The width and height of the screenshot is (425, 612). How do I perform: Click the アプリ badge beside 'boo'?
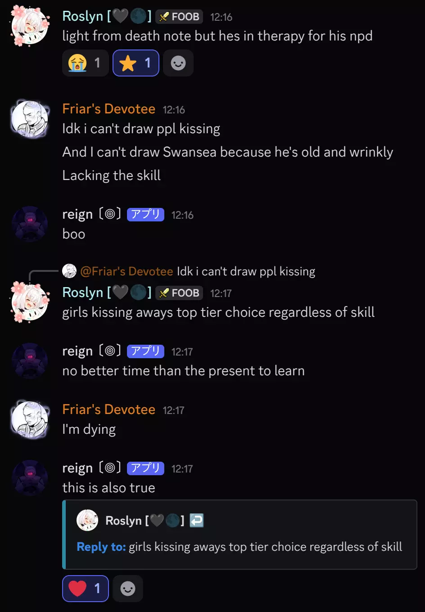coord(145,215)
